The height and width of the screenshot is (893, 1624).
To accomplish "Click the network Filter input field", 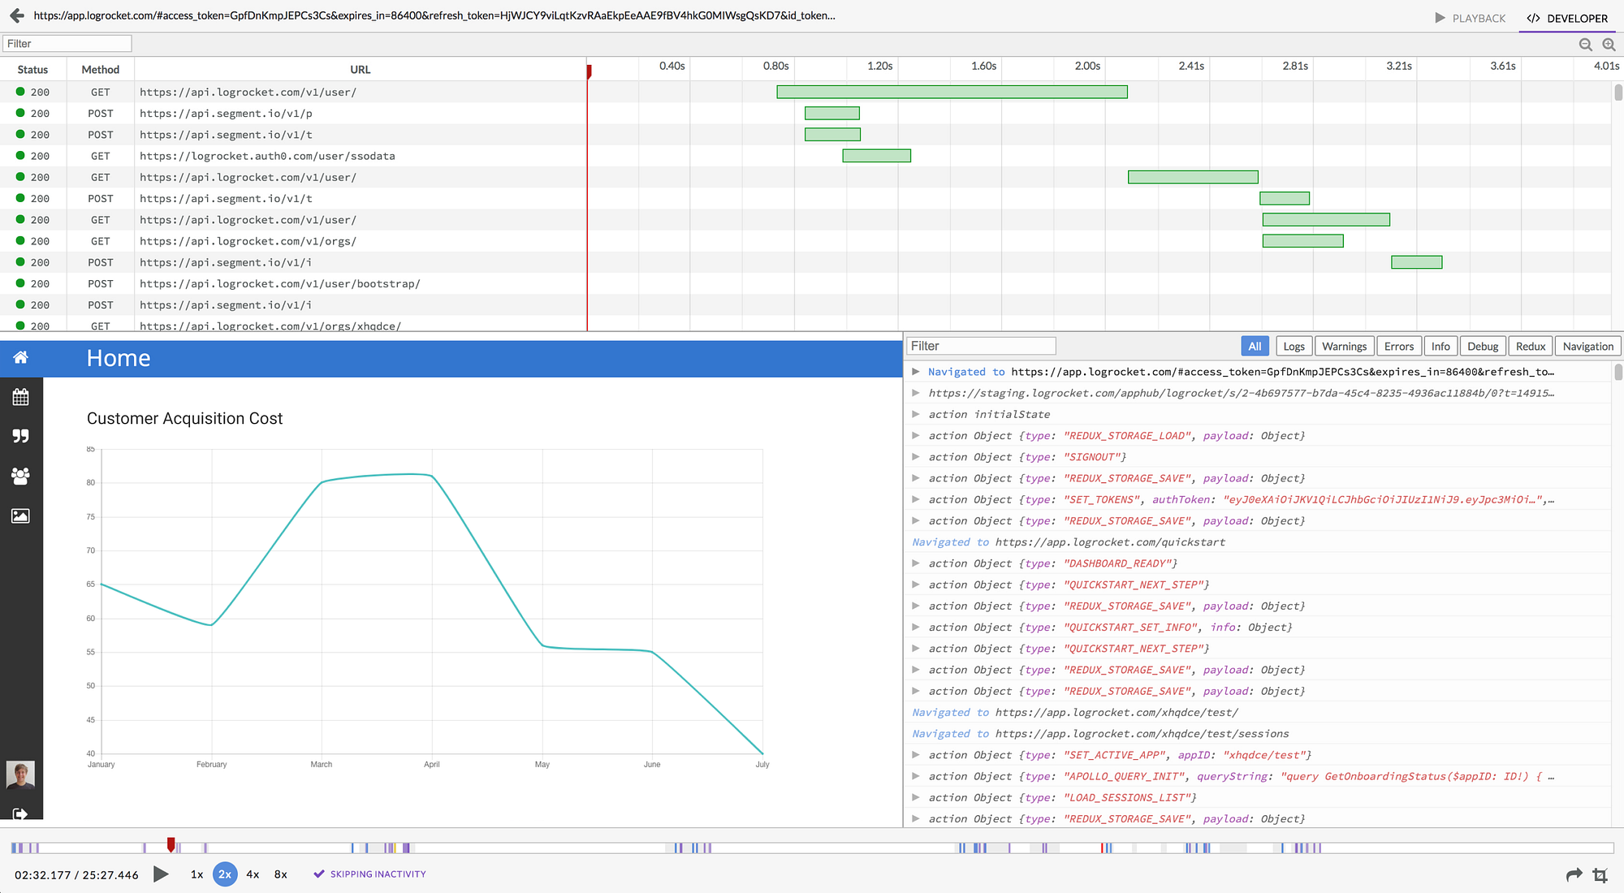I will click(67, 44).
